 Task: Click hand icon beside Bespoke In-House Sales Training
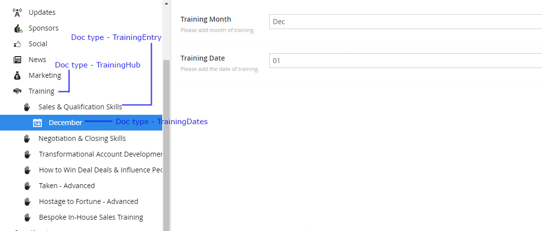tap(27, 217)
